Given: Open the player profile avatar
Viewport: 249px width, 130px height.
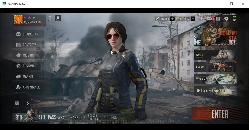Looking at the screenshot, I should pyautogui.click(x=19, y=20).
